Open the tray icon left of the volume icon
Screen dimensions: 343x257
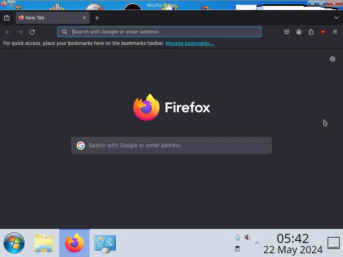click(237, 237)
